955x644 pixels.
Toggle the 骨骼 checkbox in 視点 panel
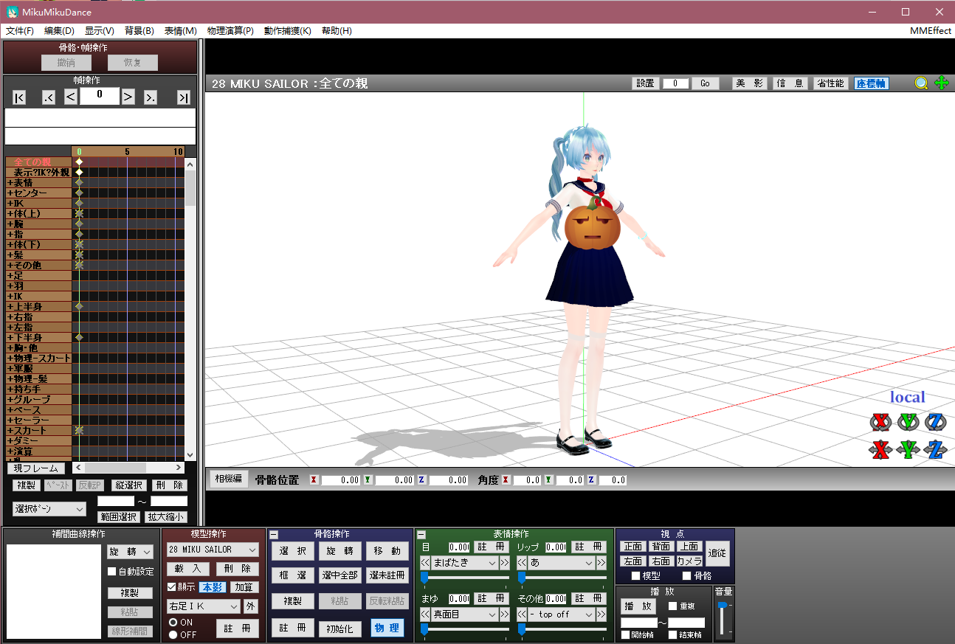[x=687, y=575]
